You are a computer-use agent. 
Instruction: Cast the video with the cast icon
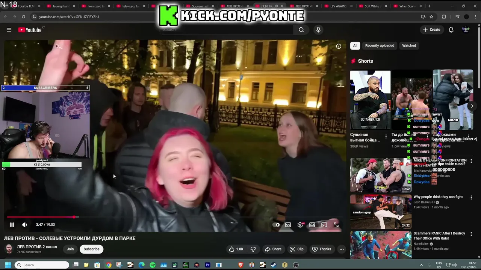(324, 225)
